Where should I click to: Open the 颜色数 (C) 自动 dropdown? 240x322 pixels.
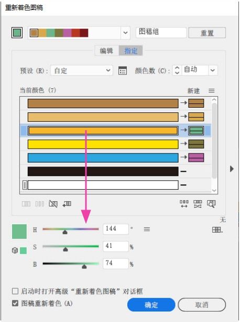tap(213, 70)
